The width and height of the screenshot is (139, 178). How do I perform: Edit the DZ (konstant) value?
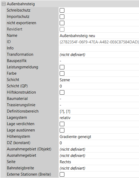click(99, 143)
